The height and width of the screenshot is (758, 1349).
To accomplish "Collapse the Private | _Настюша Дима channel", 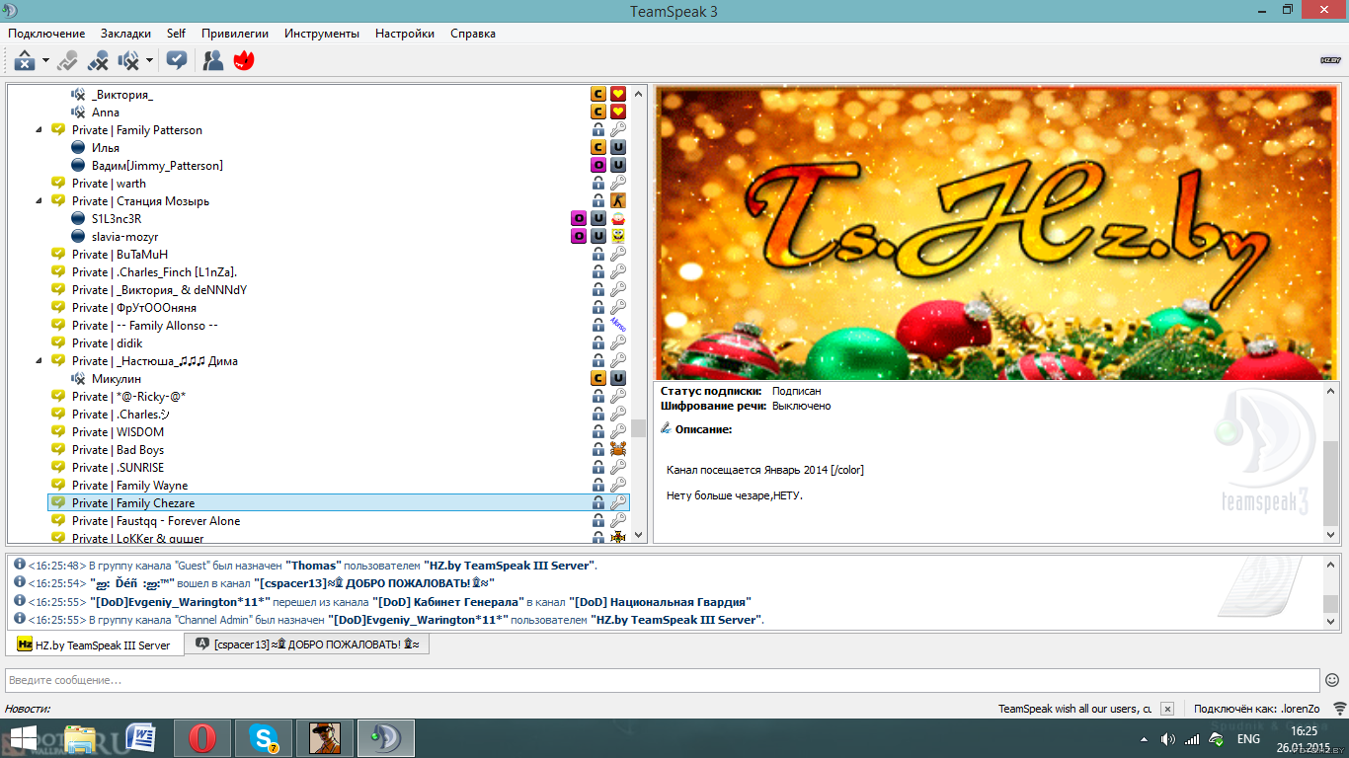I will [40, 361].
